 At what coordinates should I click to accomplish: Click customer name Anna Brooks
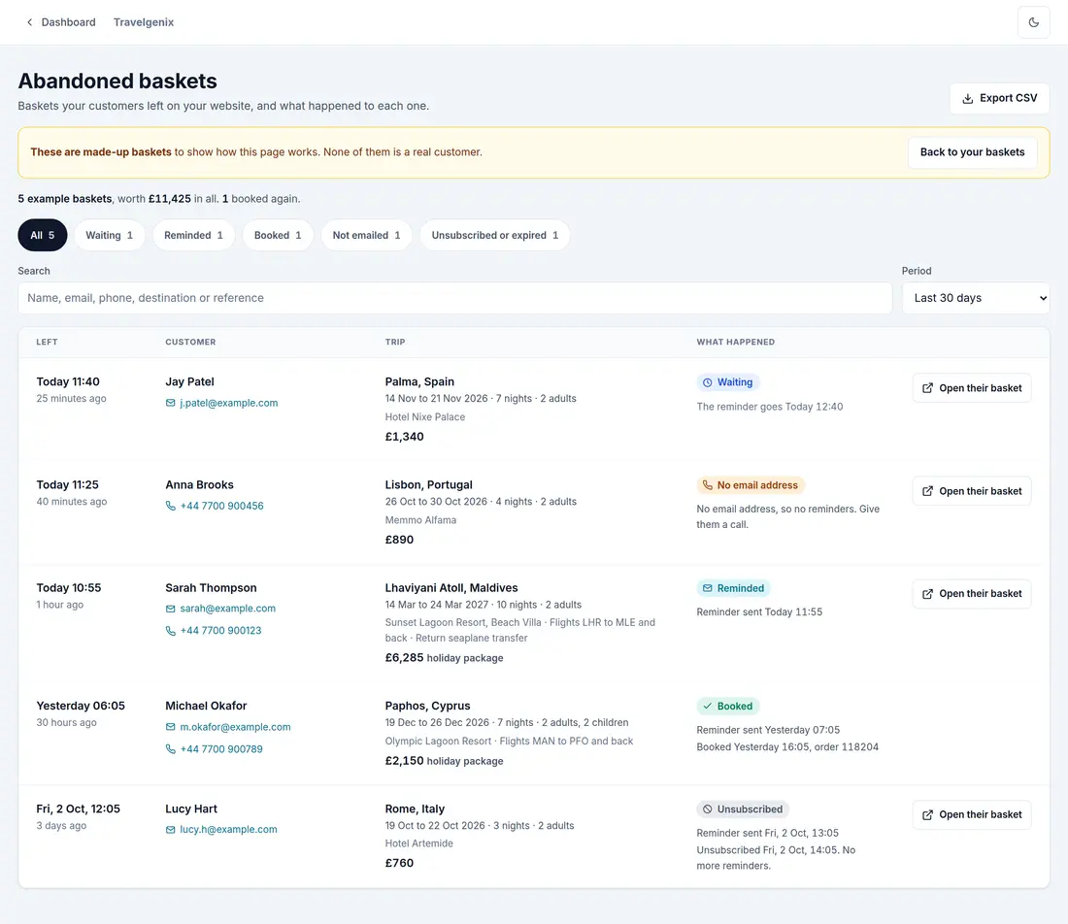tap(200, 485)
